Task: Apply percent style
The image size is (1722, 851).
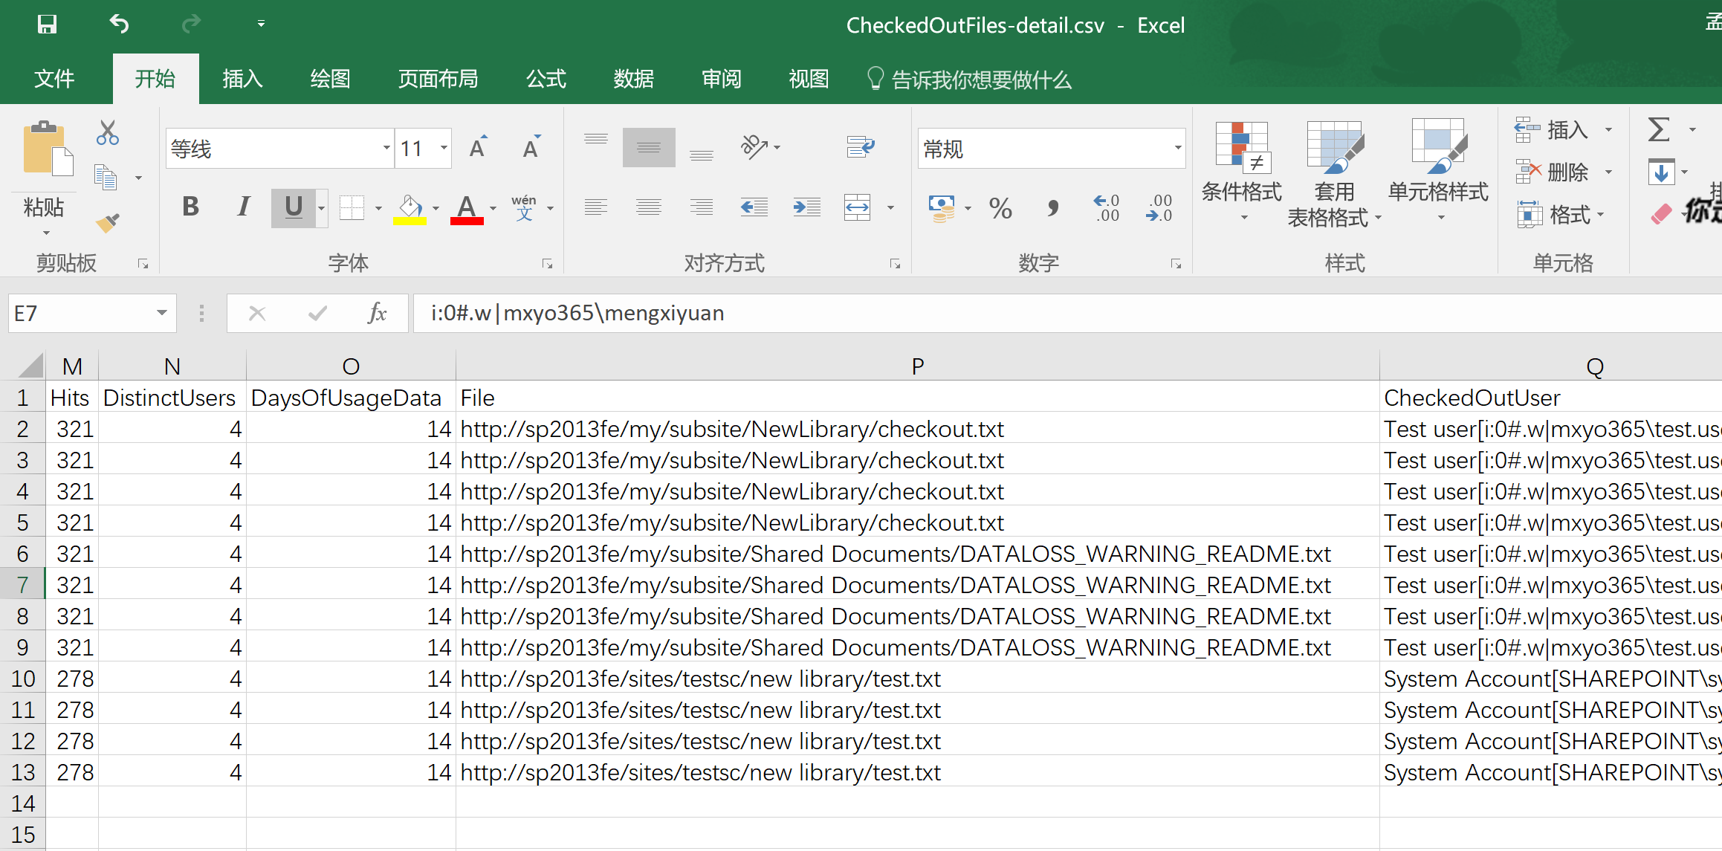Action: (x=1000, y=208)
